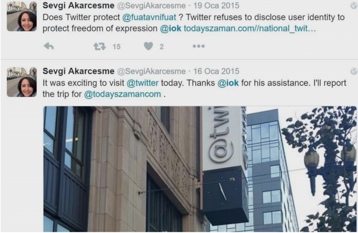Reply to the 19 Oca tweet
Screen dimensions: 358x233
tap(49, 46)
